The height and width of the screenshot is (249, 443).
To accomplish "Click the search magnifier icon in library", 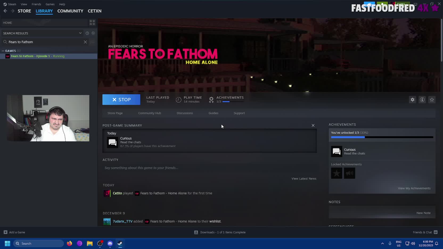I will pos(5,42).
